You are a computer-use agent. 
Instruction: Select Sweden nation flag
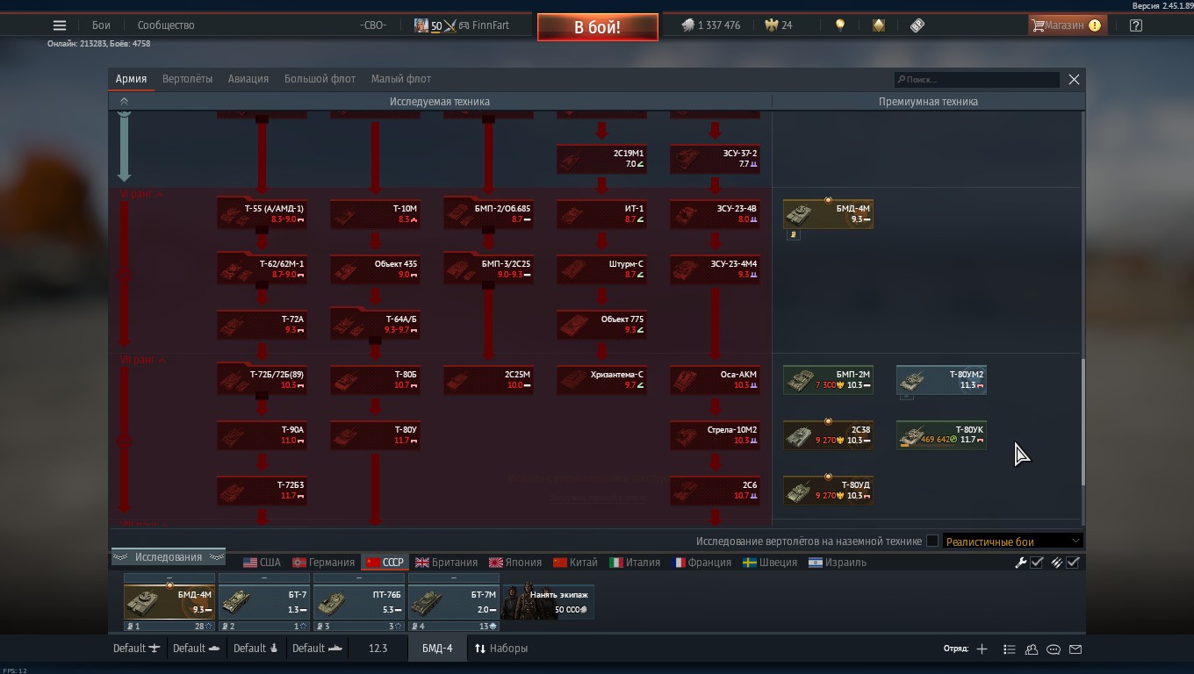[x=770, y=563]
